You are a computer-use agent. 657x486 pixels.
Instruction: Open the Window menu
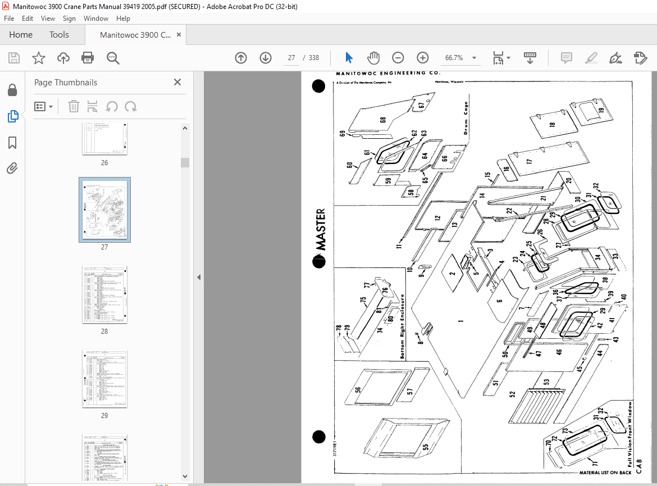(x=96, y=19)
